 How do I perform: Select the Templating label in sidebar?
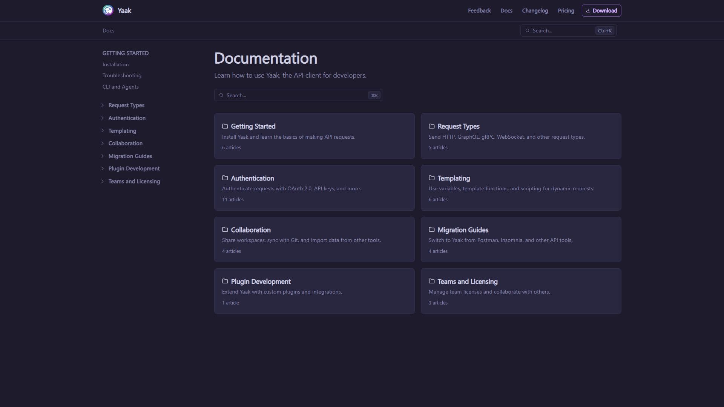122,131
